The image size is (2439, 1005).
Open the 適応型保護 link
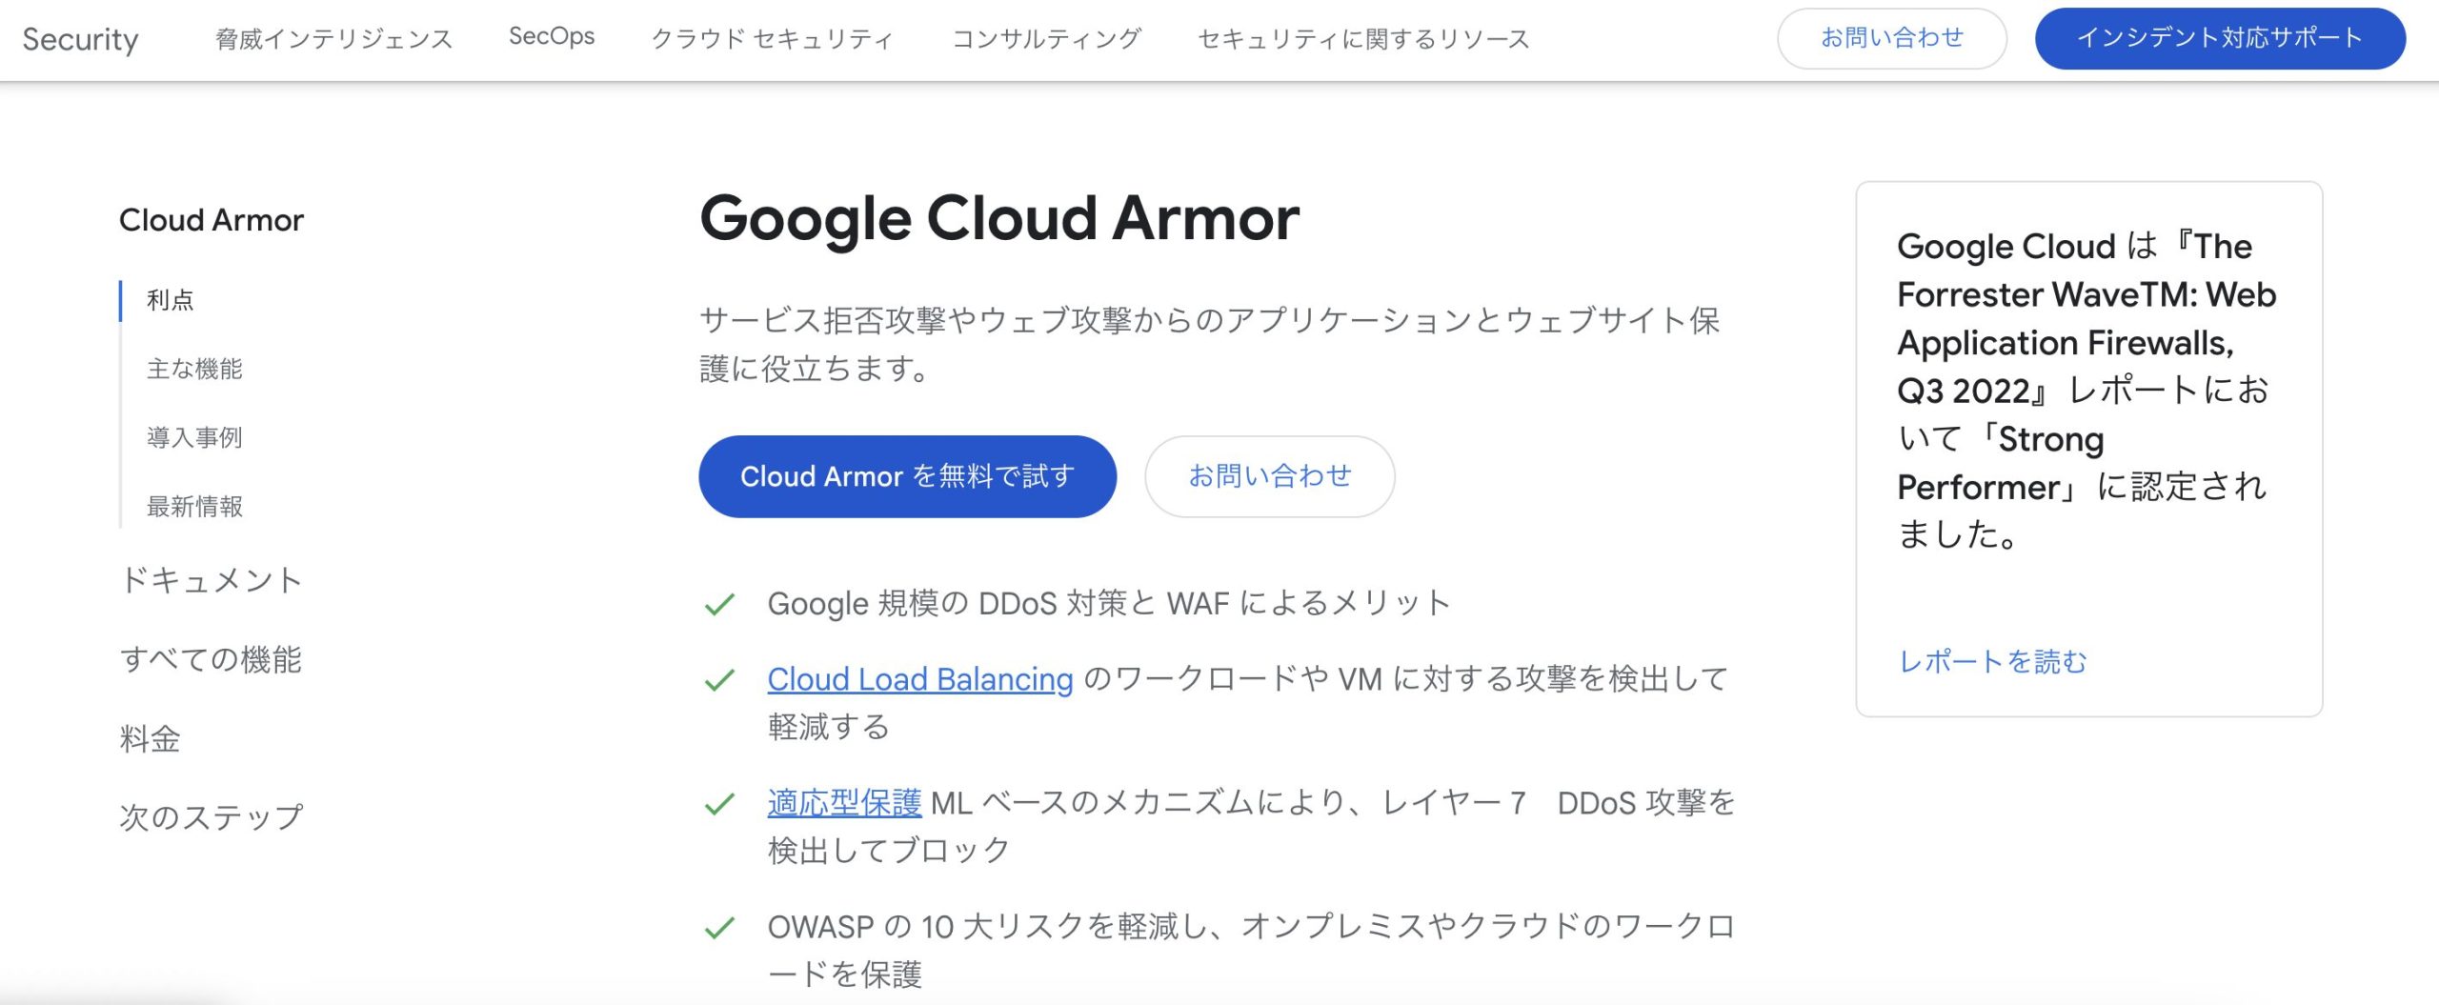click(x=844, y=803)
